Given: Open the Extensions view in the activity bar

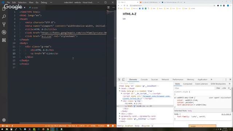Looking at the screenshot, I should pyautogui.click(x=4, y=40).
